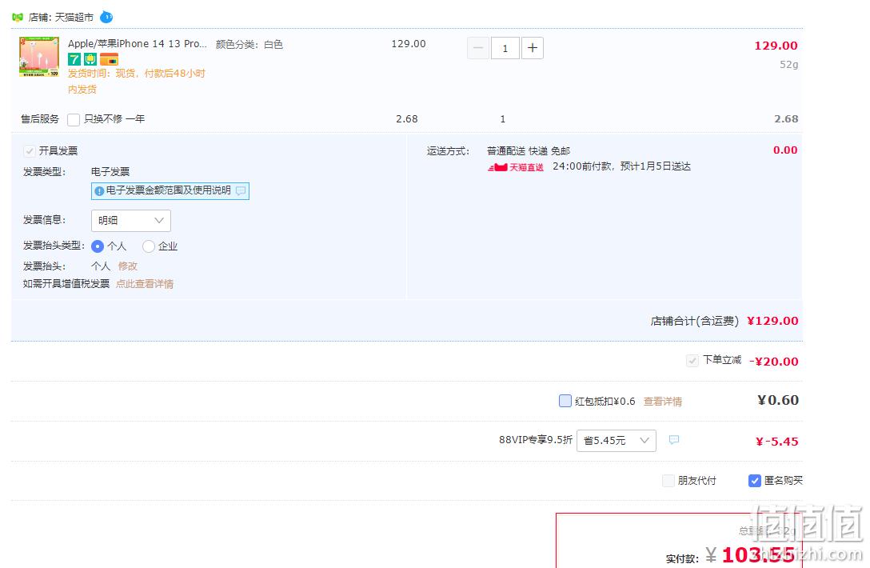Select the 企业 invoice title radio button
This screenshot has width=870, height=568.
click(148, 246)
